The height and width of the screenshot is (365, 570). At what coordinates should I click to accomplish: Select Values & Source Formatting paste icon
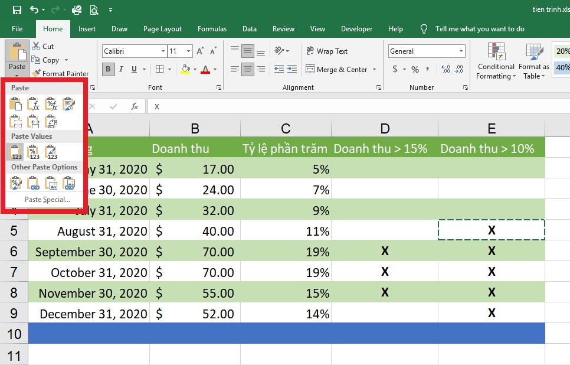tap(51, 152)
